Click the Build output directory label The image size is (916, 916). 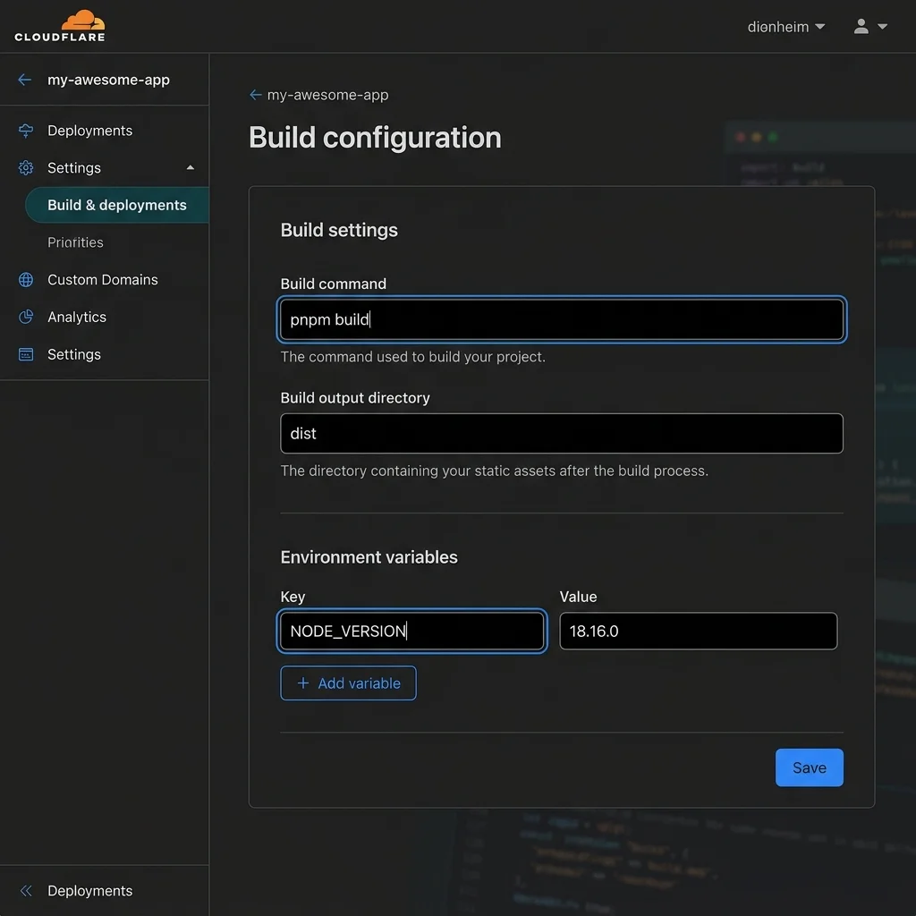click(355, 398)
